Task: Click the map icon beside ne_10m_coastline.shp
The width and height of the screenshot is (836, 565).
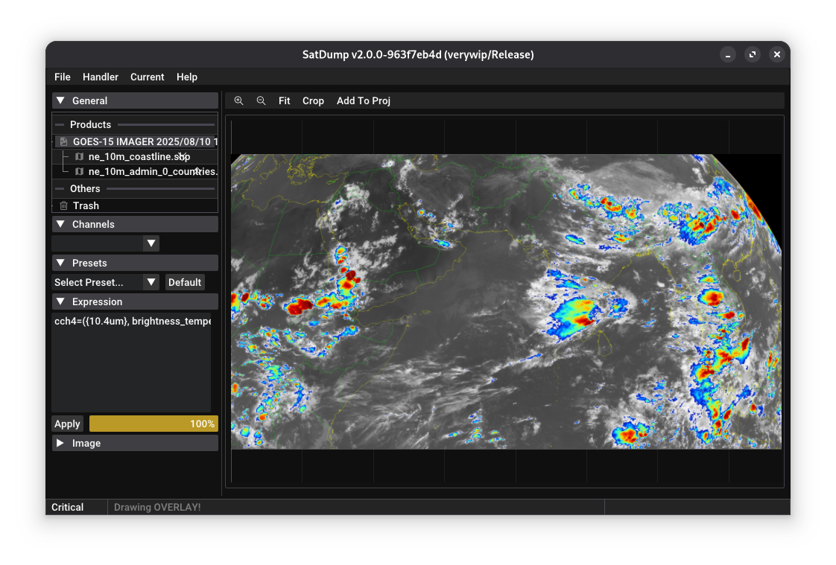Action: click(x=80, y=157)
